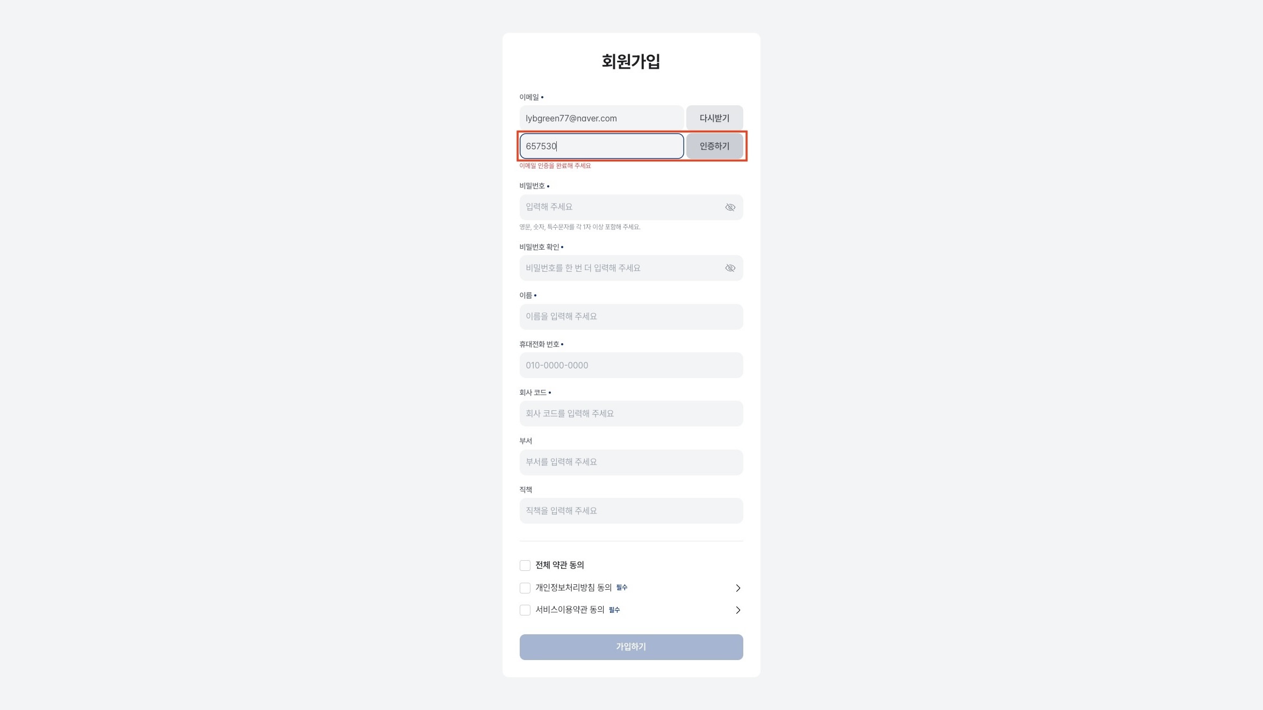Submit the form with 가입하기 button
This screenshot has width=1263, height=710.
(631, 647)
